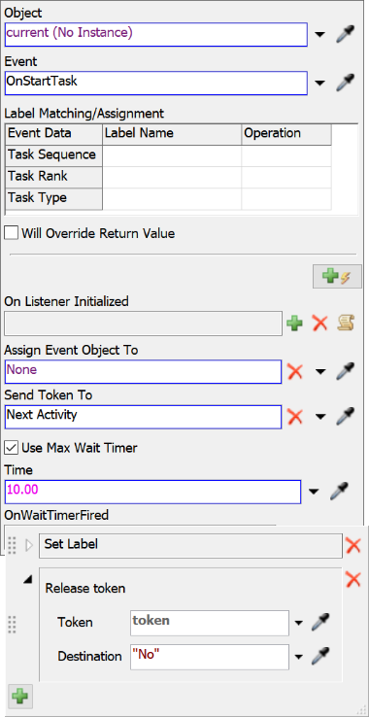This screenshot has height=717, width=369.
Task: Click the Label Name cell for Task Sequence
Action: click(172, 155)
